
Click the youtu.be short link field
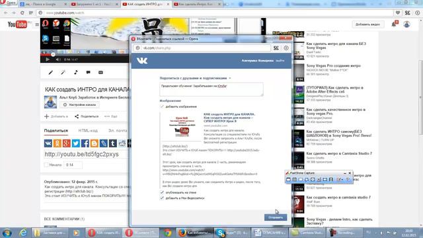pyautogui.click(x=86, y=154)
